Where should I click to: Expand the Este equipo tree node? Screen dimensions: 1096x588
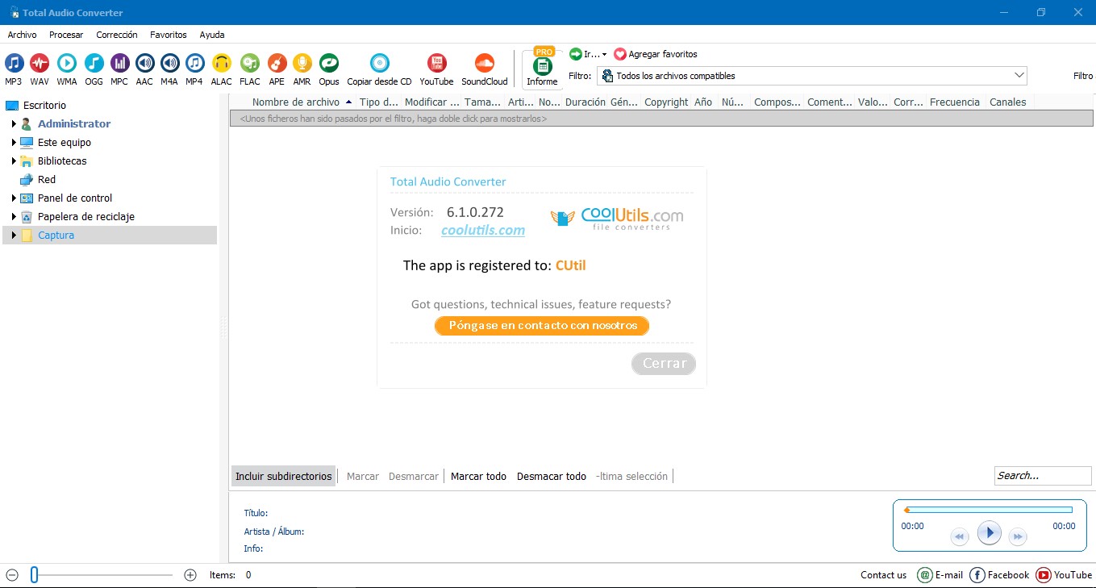pyautogui.click(x=14, y=143)
